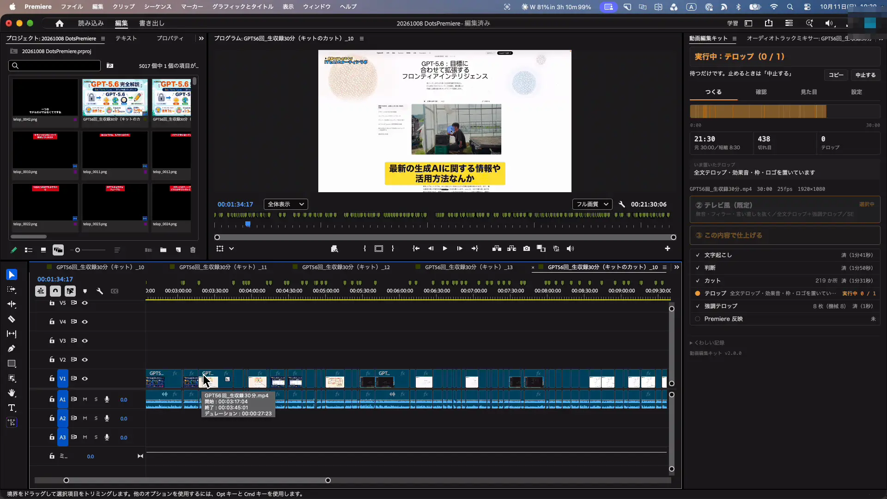Viewport: 887px width, 499px height.
Task: Step forward one frame
Action: click(x=460, y=249)
